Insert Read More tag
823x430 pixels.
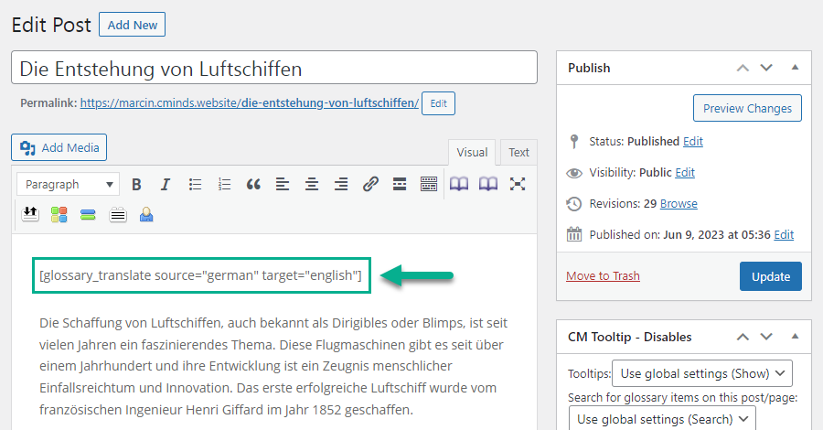(400, 184)
